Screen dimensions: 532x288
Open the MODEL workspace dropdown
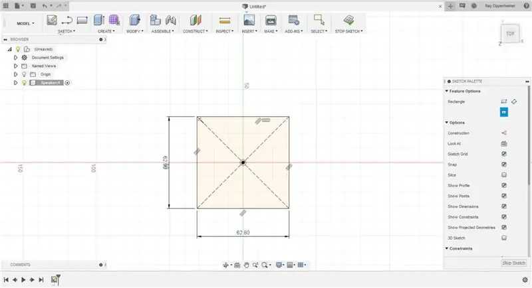coord(25,23)
